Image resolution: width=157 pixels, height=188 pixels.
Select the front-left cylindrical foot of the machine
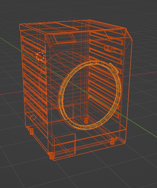[x=52, y=156]
